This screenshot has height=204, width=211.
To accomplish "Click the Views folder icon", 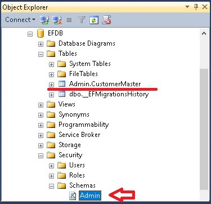I will [x=51, y=104].
